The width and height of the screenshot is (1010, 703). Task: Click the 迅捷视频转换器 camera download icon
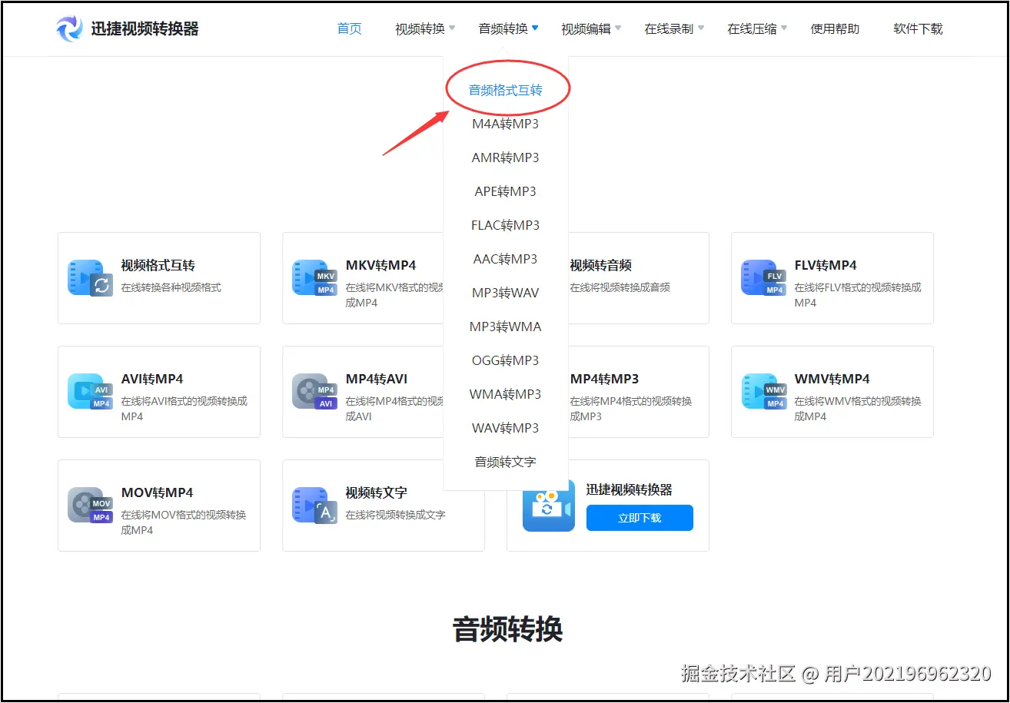[x=549, y=506]
